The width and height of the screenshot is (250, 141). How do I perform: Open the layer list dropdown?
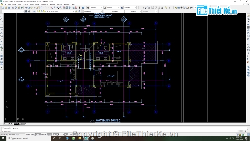[55, 11]
